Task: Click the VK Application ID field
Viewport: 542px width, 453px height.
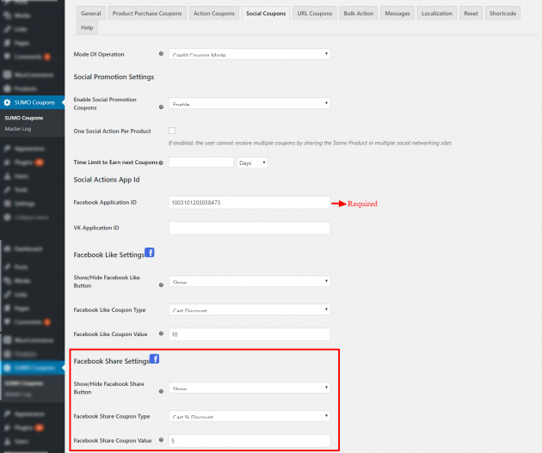Action: coord(249,228)
